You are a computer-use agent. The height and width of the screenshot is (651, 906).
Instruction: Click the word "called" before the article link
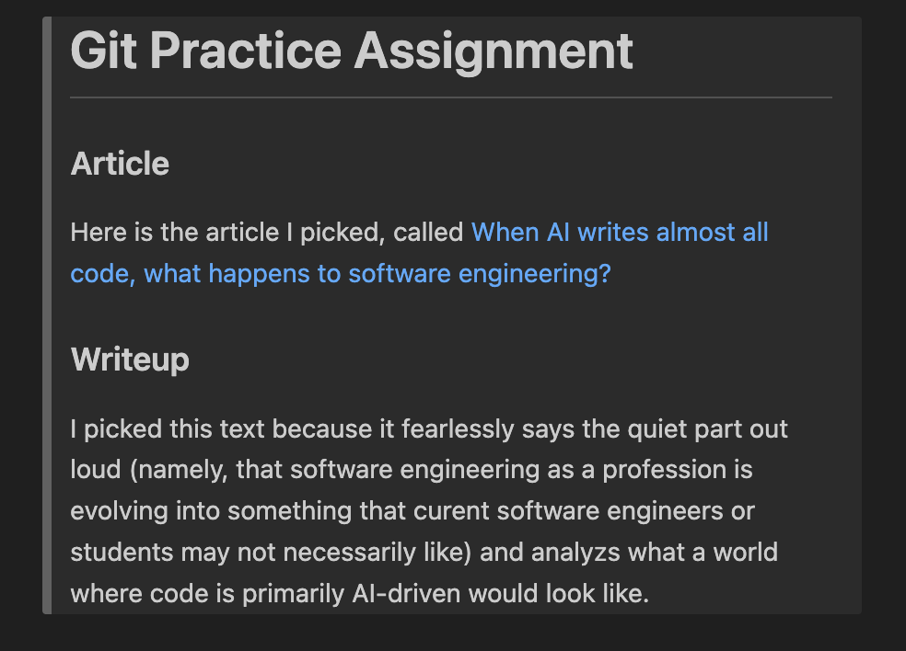428,233
